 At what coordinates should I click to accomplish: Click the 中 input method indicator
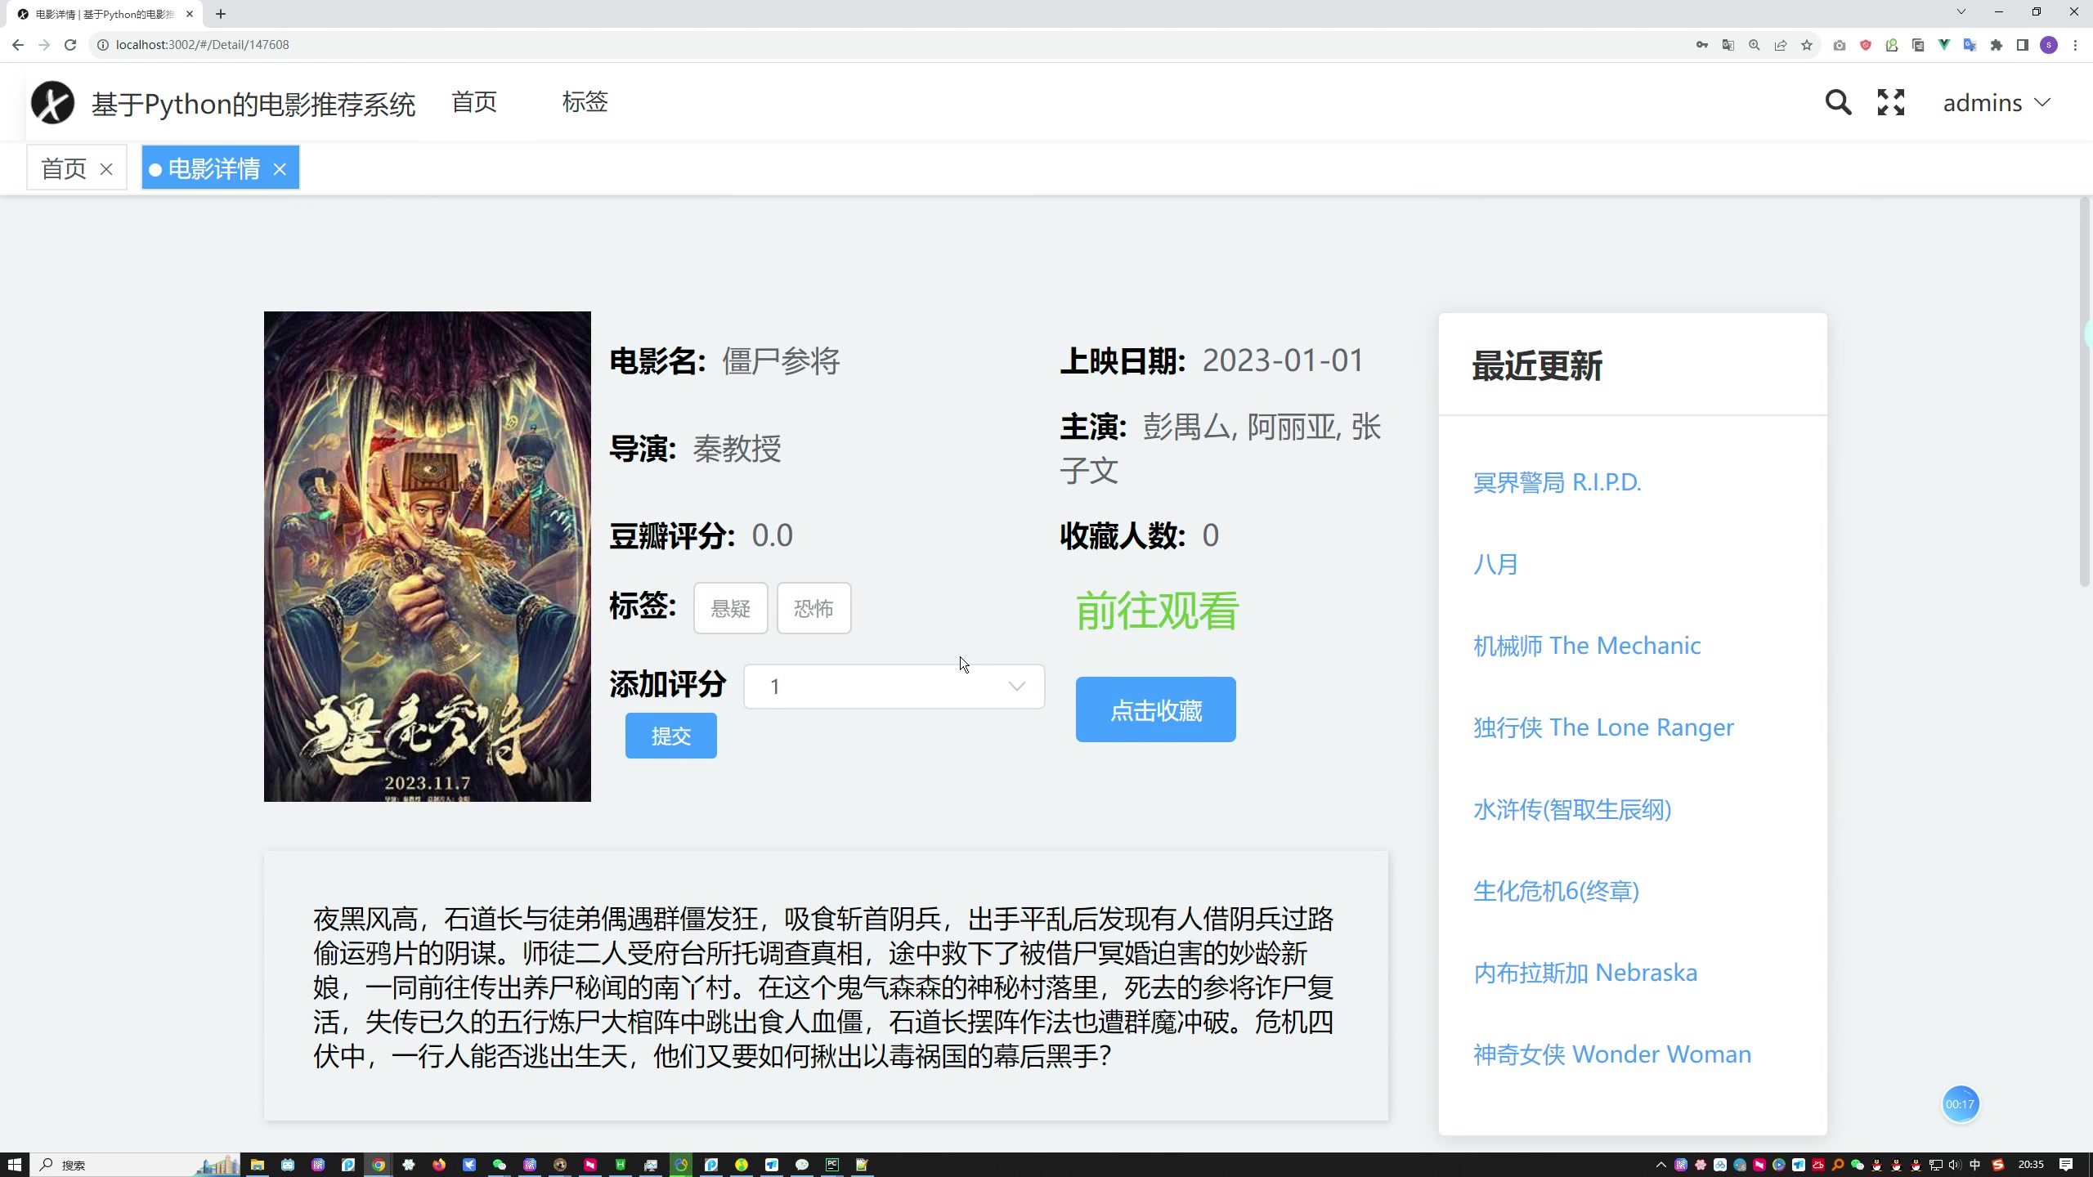tap(1975, 1165)
